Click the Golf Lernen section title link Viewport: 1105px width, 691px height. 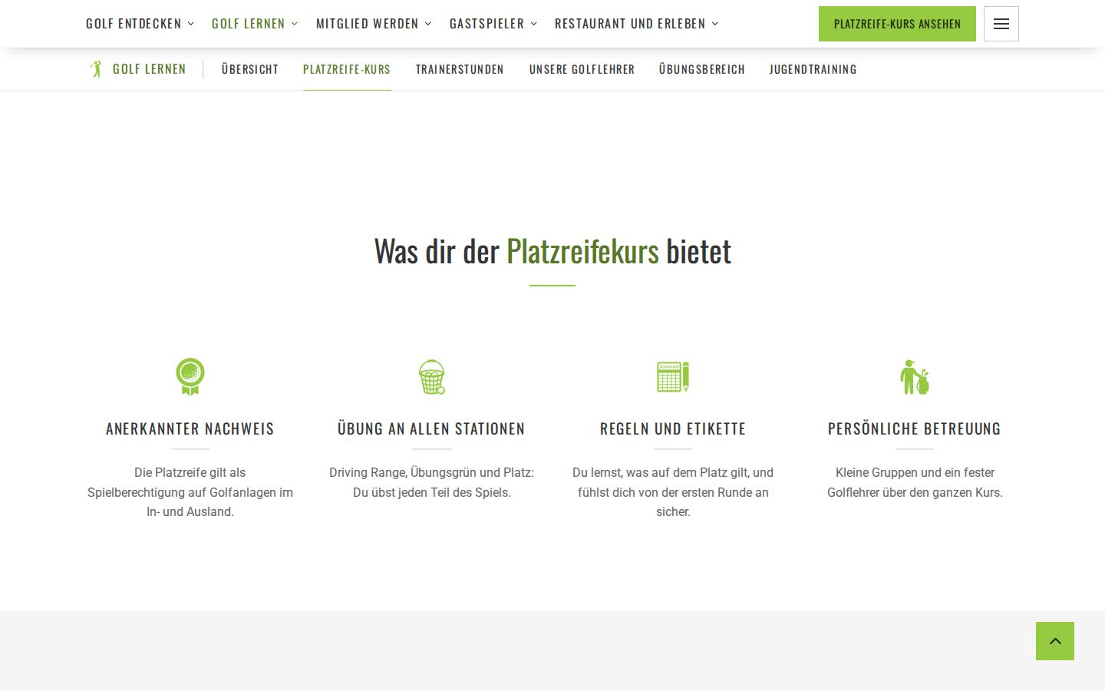(x=150, y=69)
